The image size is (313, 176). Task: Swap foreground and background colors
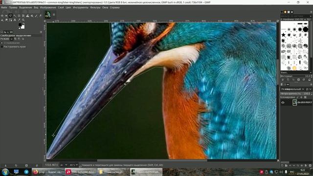(x=23, y=23)
